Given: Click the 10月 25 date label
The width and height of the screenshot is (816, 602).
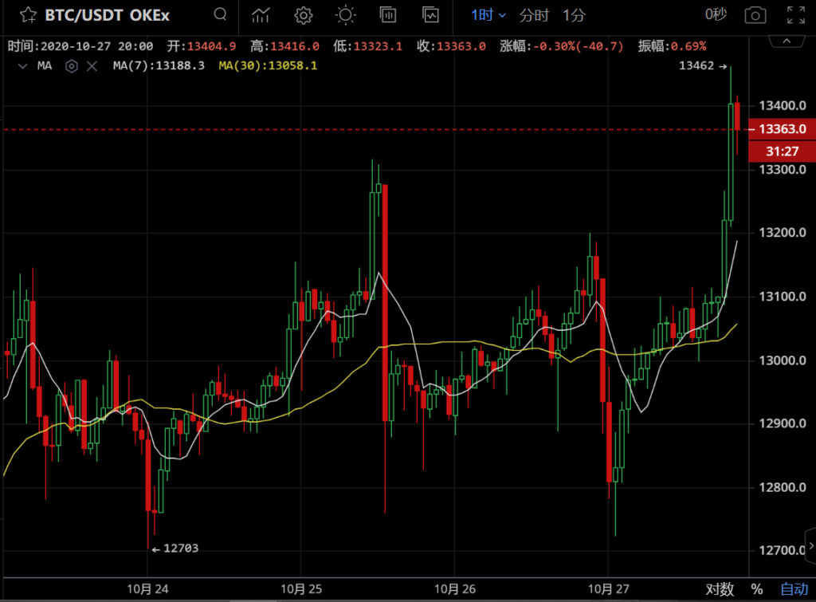Looking at the screenshot, I should click(x=301, y=589).
